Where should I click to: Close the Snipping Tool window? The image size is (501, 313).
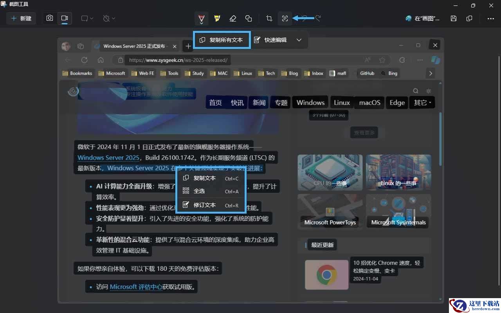click(x=492, y=5)
